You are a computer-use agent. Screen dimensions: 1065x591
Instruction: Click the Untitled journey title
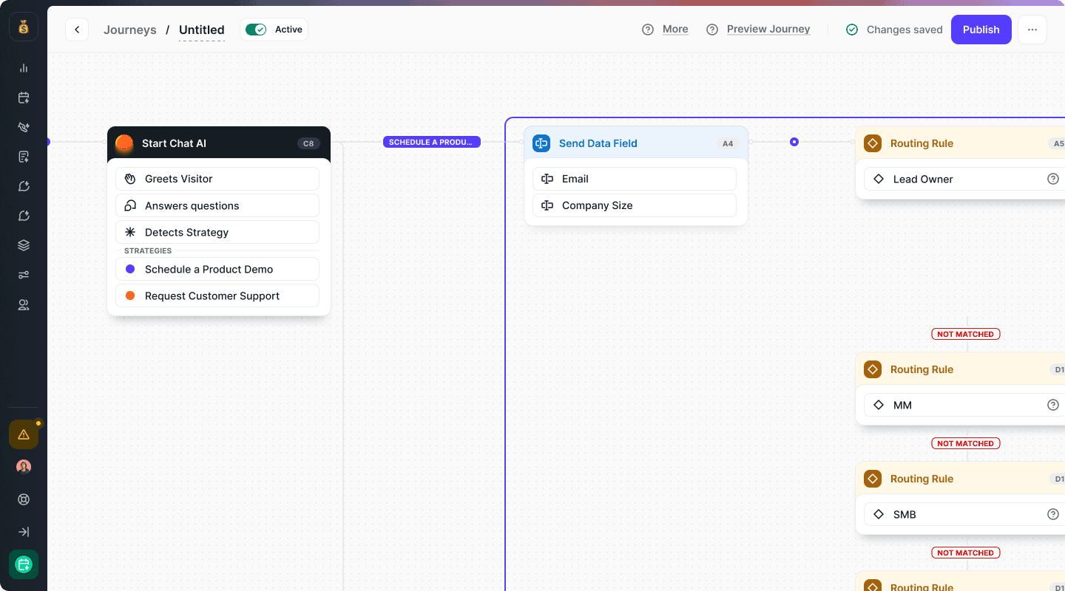click(201, 30)
